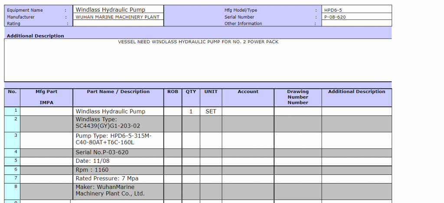This screenshot has height=203, width=444.
Task: Click the Equipment Name input field
Action: (x=118, y=10)
